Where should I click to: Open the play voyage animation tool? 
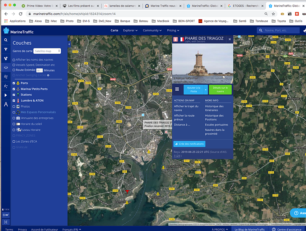tap(6, 95)
